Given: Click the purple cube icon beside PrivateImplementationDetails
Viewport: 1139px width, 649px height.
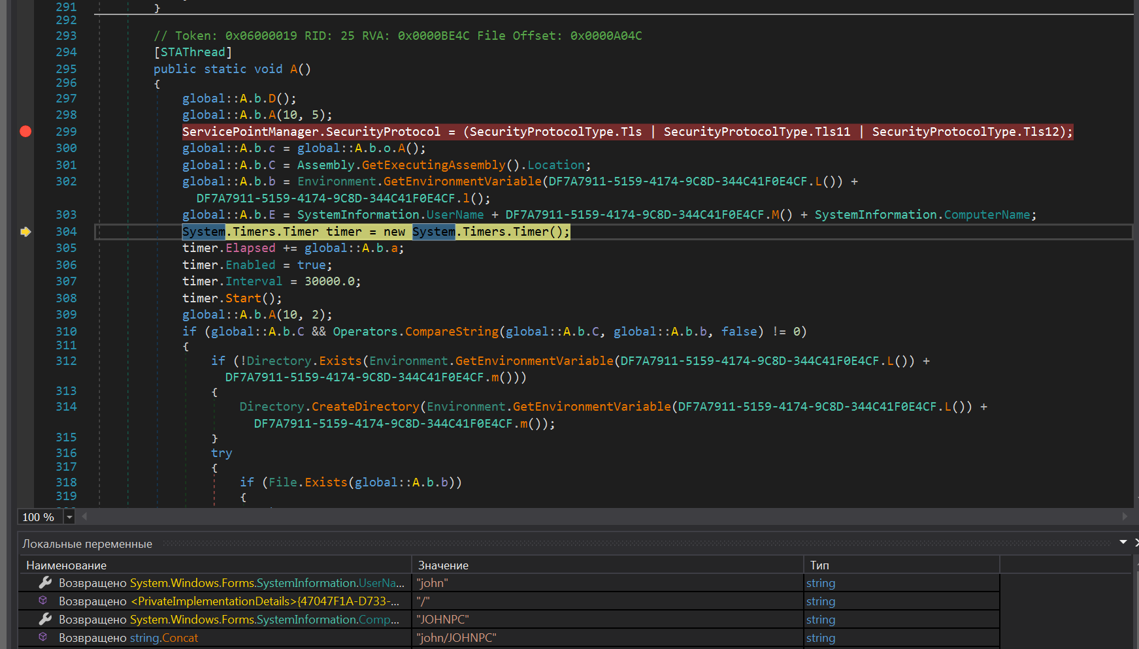Looking at the screenshot, I should click(43, 601).
